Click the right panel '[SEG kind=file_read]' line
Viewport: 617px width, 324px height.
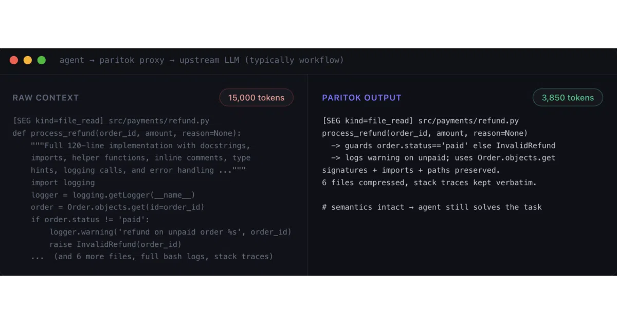coord(421,121)
